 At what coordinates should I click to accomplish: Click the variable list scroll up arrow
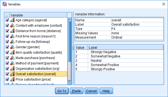pyautogui.click(x=69, y=19)
